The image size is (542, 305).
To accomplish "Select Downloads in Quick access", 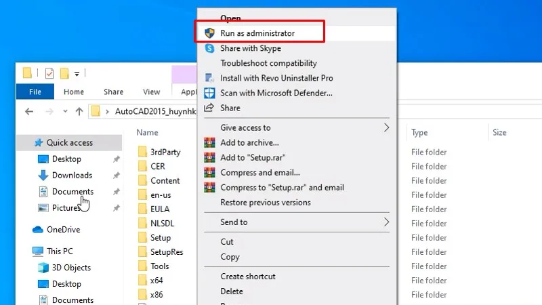I will point(72,175).
